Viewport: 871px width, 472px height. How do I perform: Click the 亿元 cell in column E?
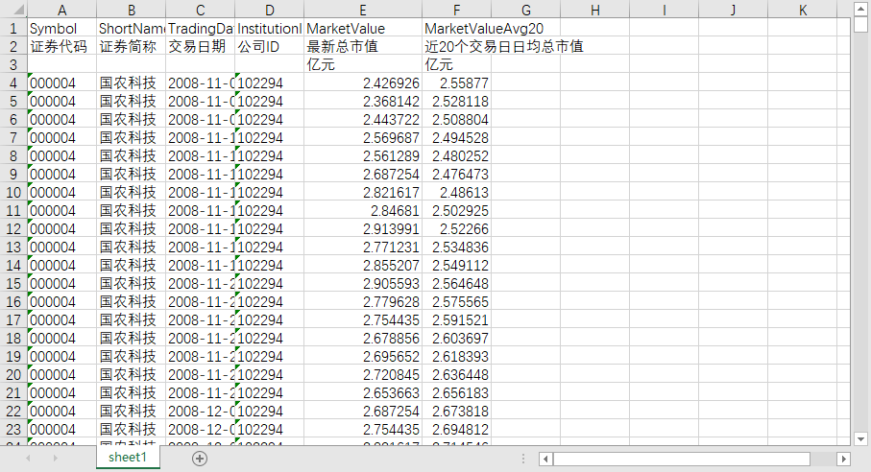click(363, 65)
